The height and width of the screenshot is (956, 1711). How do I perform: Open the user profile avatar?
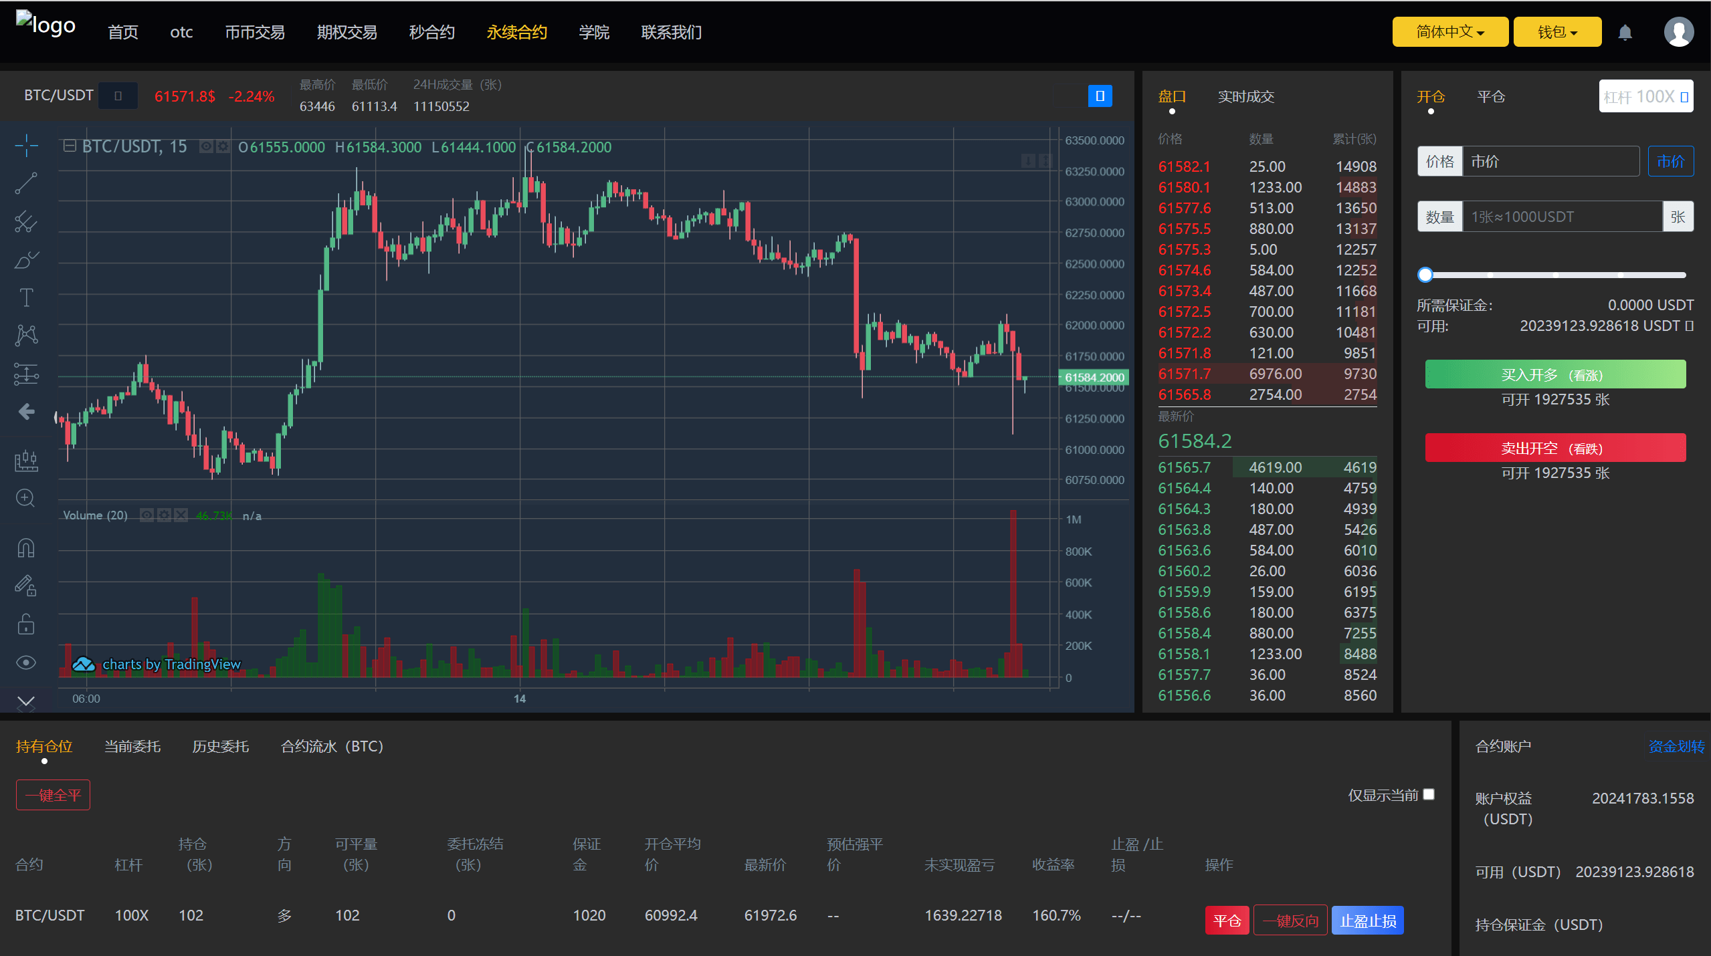coord(1678,31)
